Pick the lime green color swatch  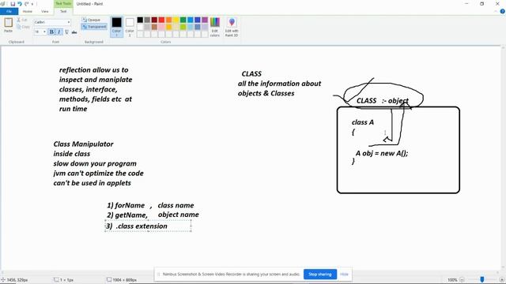coord(183,27)
